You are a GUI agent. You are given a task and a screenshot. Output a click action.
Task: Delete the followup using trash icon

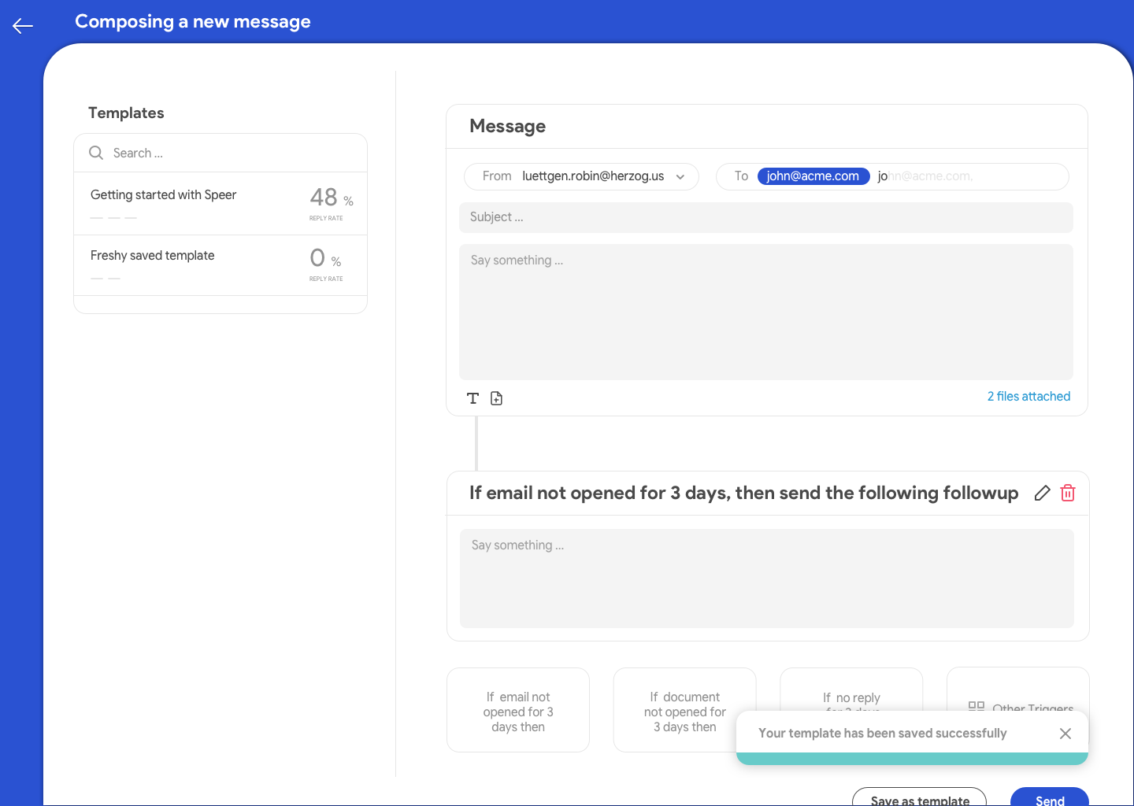point(1068,494)
